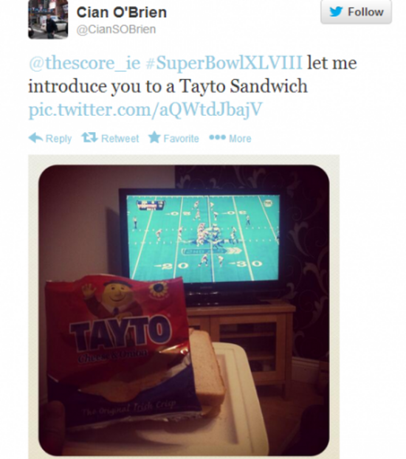This screenshot has width=406, height=459.
Task: Select the Favorite text label
Action: [181, 138]
